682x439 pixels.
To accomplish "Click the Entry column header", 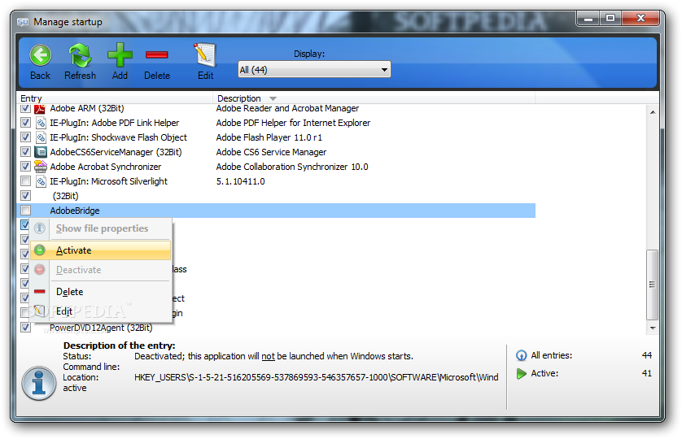I will coord(115,98).
